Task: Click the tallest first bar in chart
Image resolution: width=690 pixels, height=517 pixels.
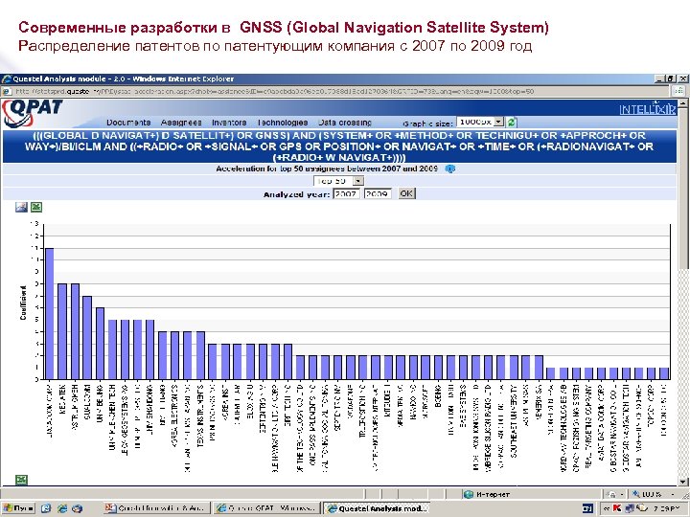Action: 49,313
